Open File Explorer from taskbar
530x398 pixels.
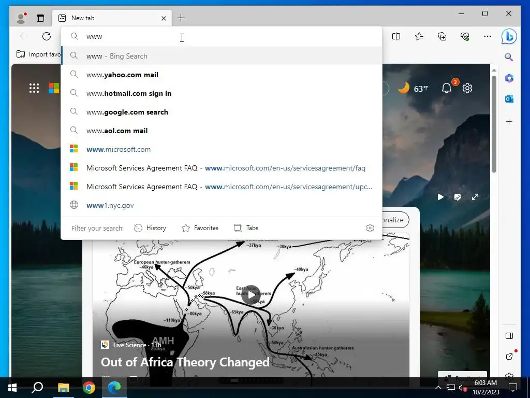pos(63,388)
